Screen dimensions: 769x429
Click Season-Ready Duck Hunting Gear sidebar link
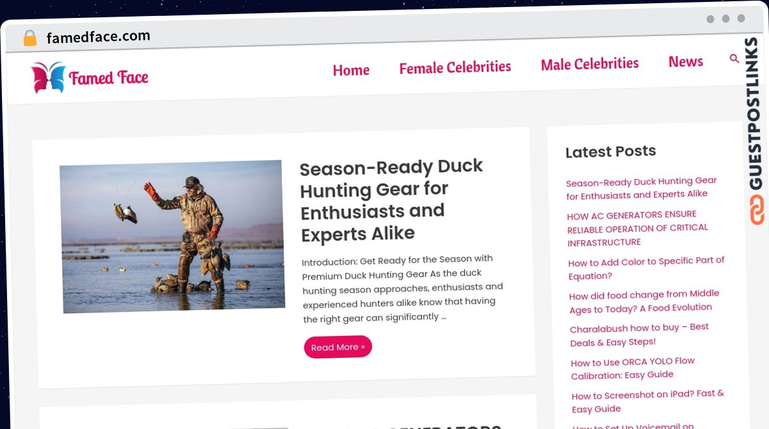(x=641, y=188)
